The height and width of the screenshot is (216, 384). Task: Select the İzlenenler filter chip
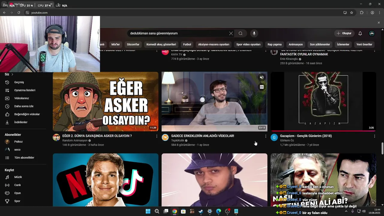[x=343, y=44]
